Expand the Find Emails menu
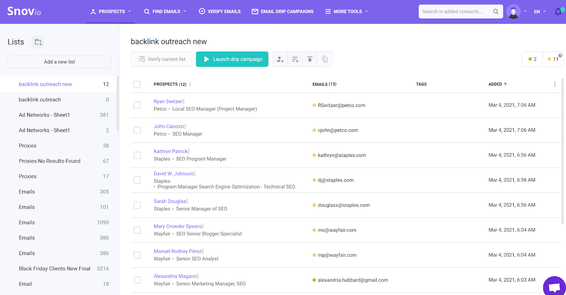Image resolution: width=566 pixels, height=295 pixels. tap(165, 12)
